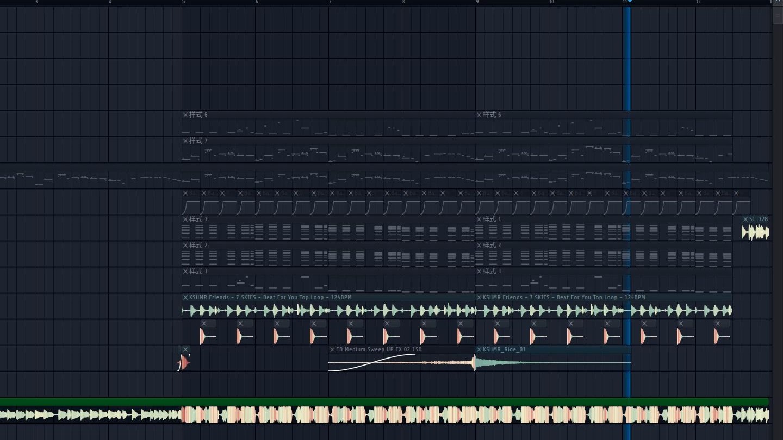
Task: Open menu icon of the Top Loop clip at bar 9
Action: coord(479,297)
